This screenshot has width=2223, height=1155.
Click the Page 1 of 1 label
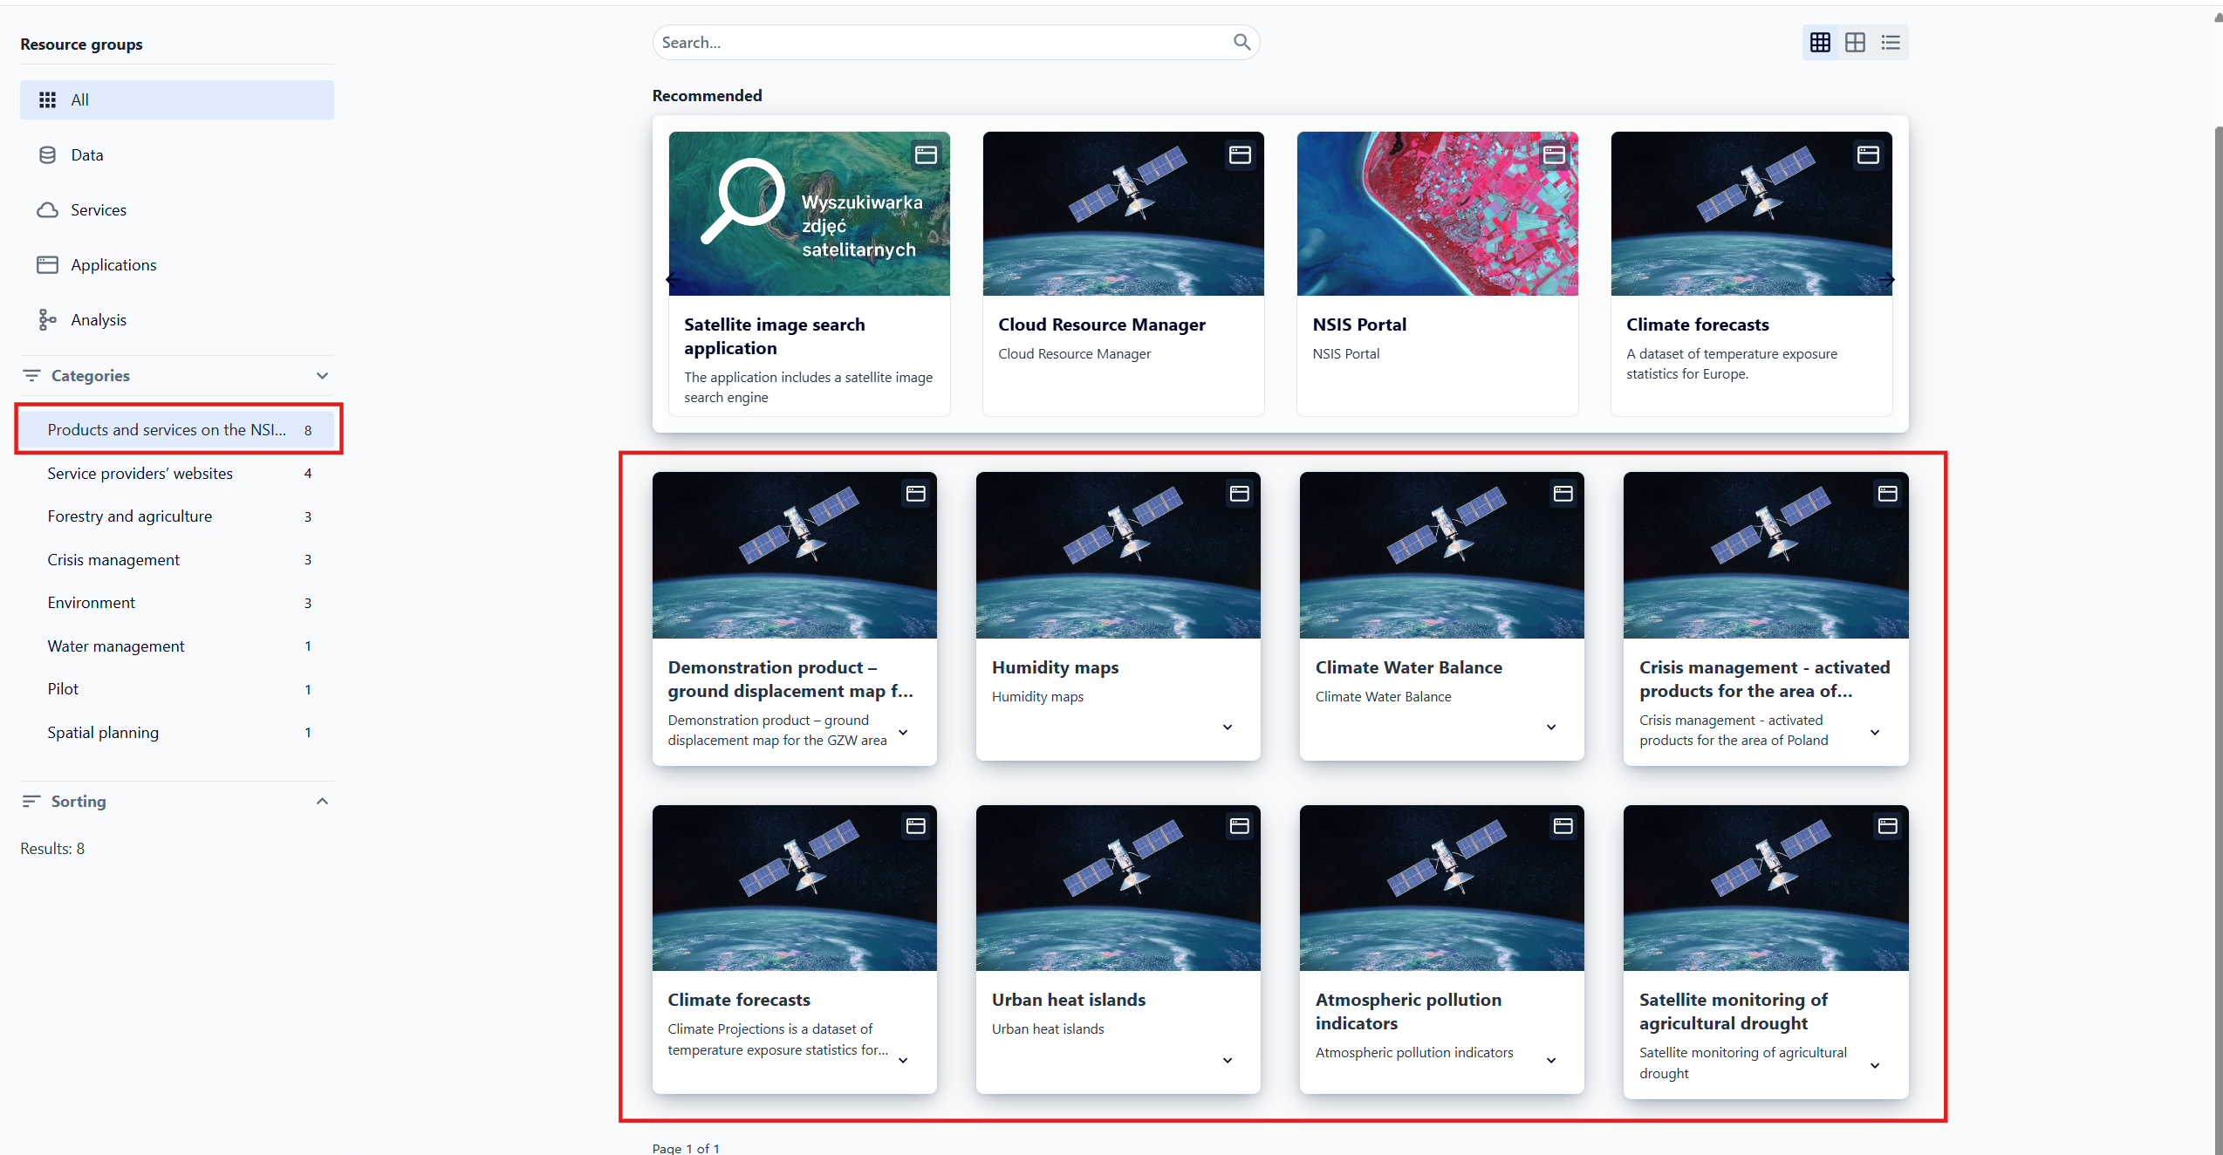coord(686,1148)
